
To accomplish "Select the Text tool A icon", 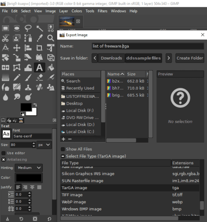I will (40, 67).
